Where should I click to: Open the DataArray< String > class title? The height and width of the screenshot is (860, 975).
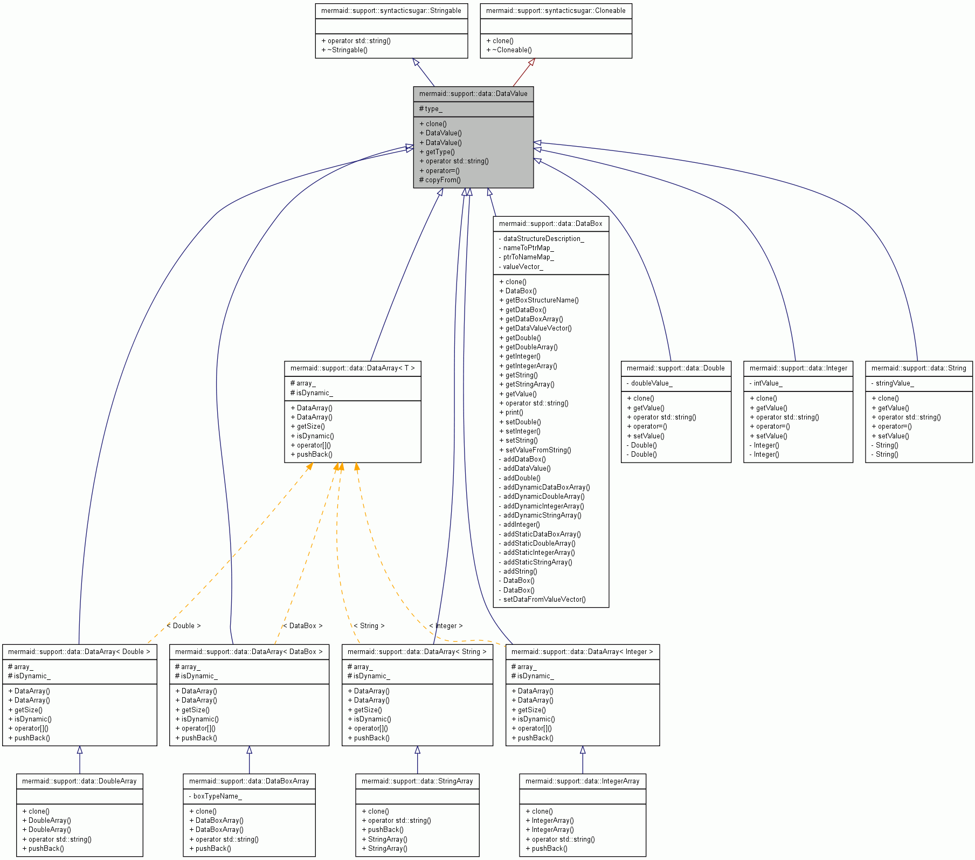coord(417,652)
